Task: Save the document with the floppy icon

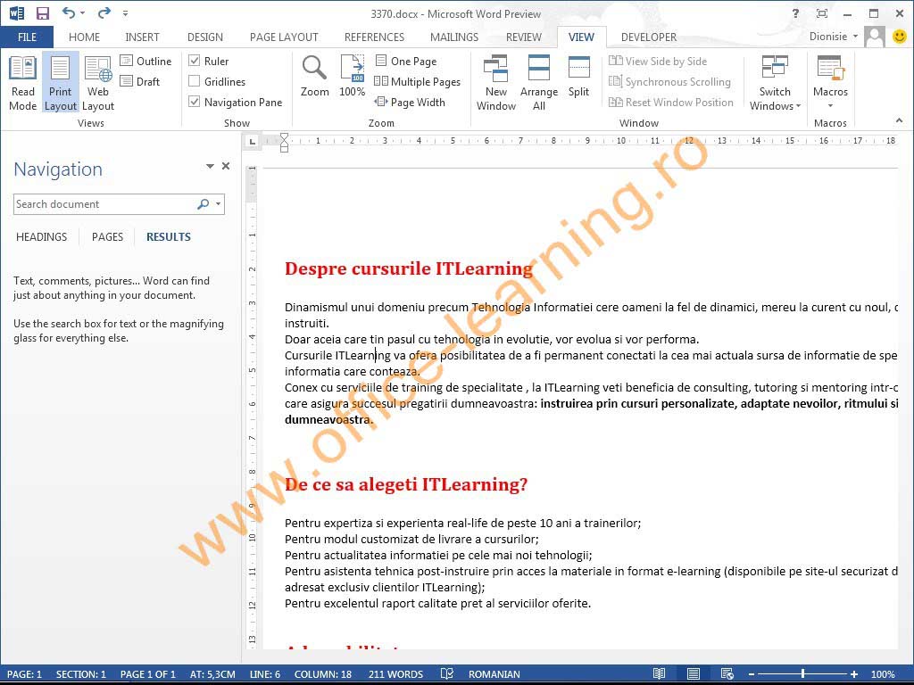Action: (43, 12)
